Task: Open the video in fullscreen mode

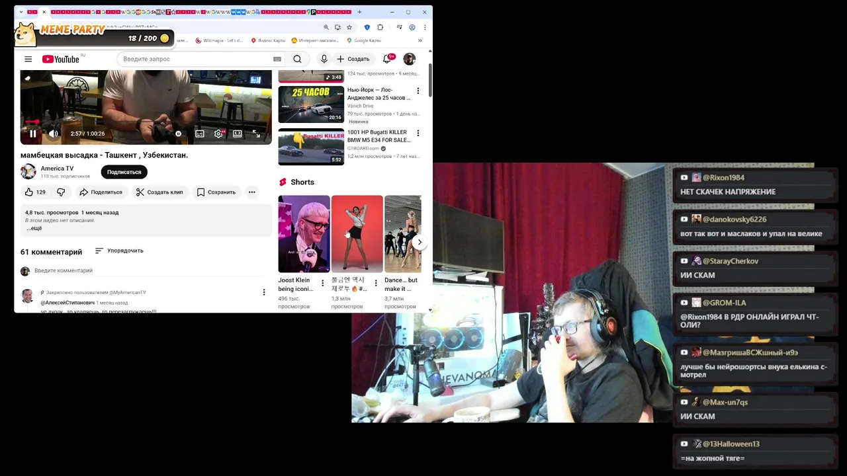Action: pyautogui.click(x=256, y=134)
